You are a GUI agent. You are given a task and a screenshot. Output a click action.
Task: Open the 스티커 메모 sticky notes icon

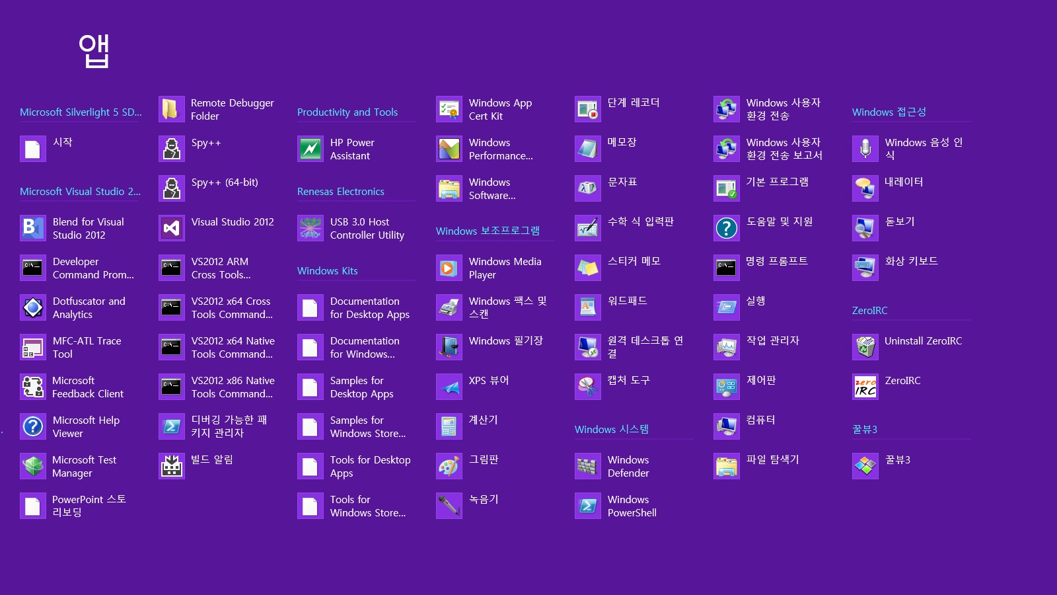pyautogui.click(x=588, y=268)
